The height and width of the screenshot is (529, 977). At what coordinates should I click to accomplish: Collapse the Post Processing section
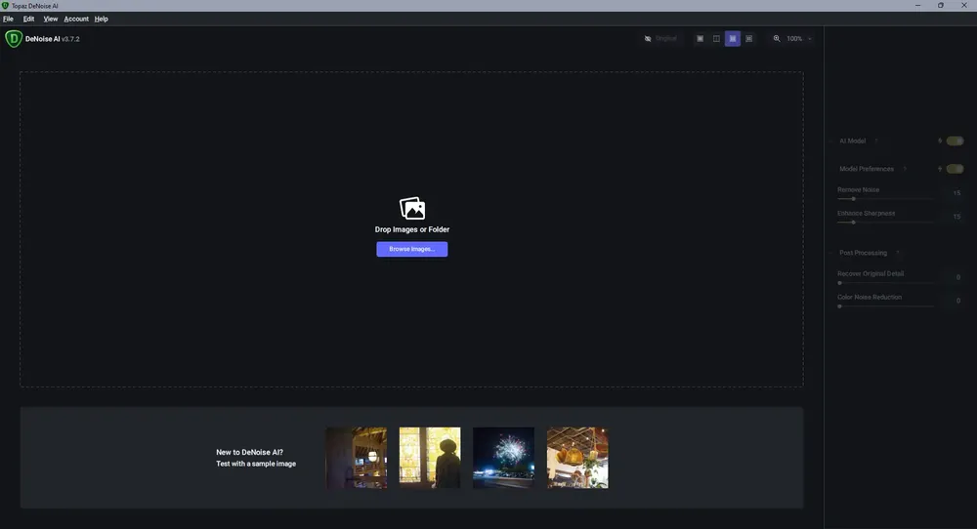831,253
